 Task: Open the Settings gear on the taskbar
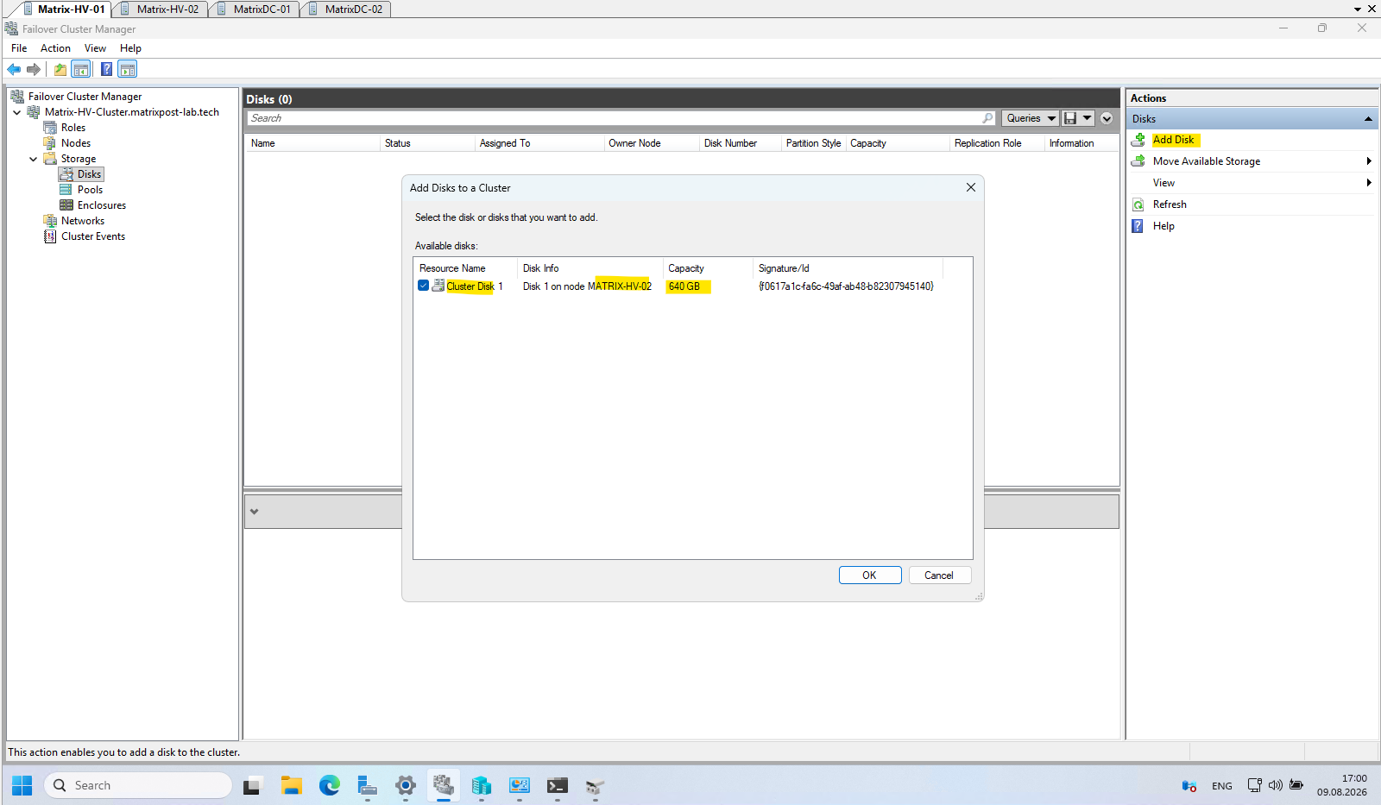click(405, 785)
